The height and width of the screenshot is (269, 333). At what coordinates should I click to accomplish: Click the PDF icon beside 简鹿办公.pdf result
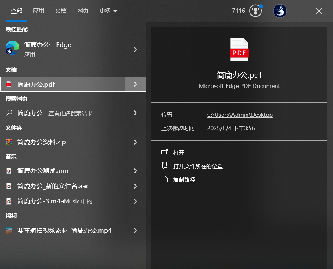(9, 84)
